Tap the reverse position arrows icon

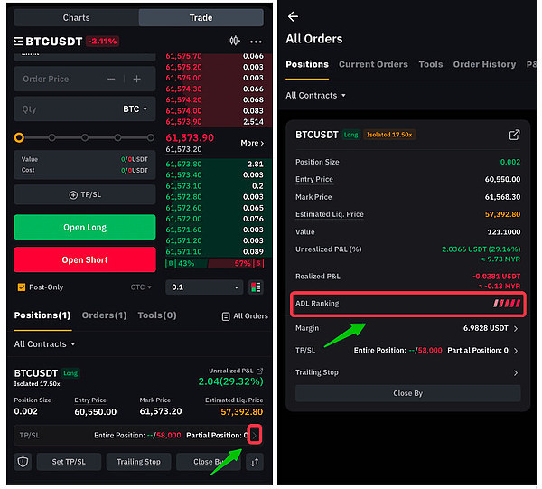tap(255, 462)
